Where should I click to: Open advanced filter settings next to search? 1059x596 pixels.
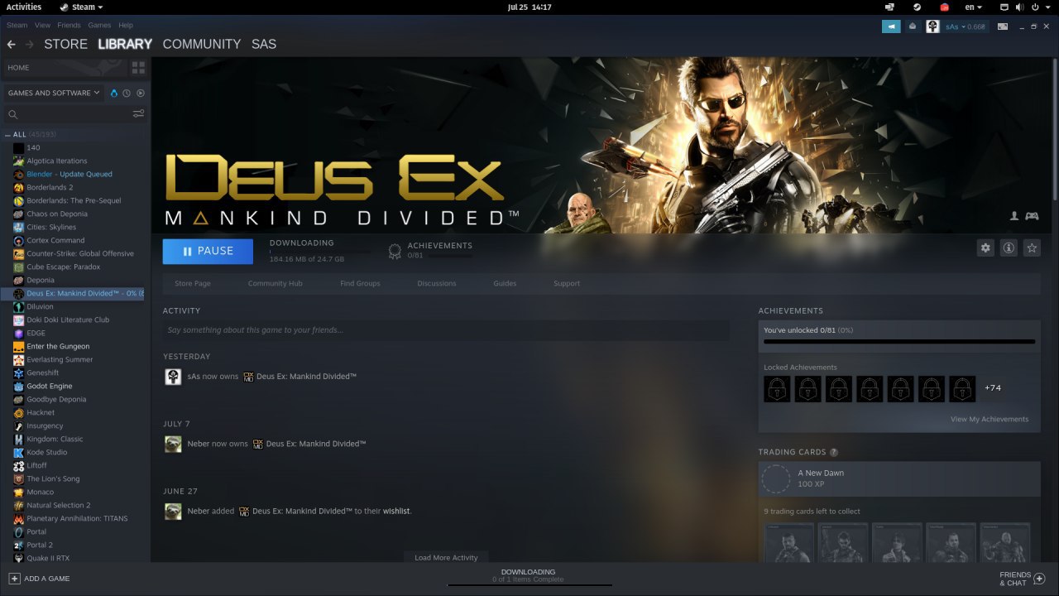click(x=138, y=114)
